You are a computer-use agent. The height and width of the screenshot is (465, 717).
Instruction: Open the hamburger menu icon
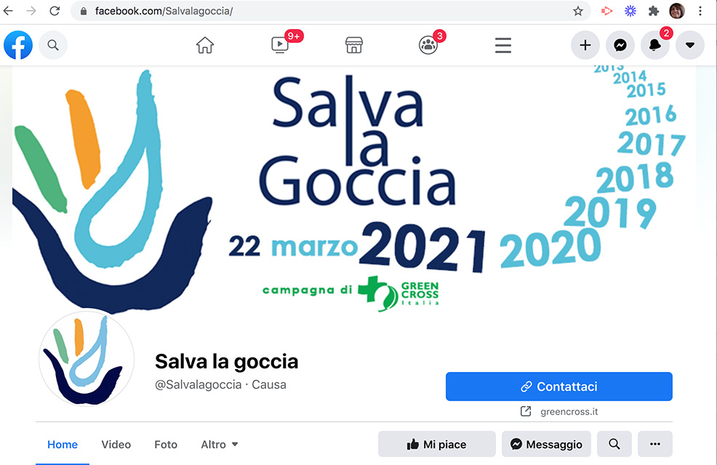point(503,45)
